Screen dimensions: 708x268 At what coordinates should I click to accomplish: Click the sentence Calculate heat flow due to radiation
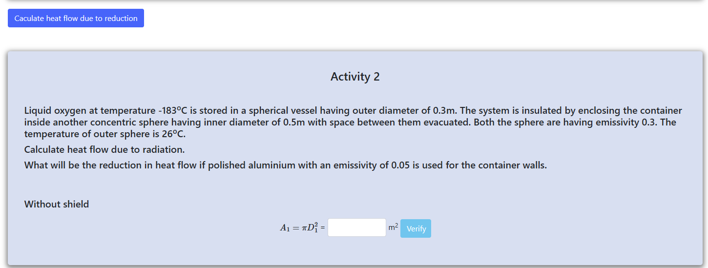[x=104, y=149]
